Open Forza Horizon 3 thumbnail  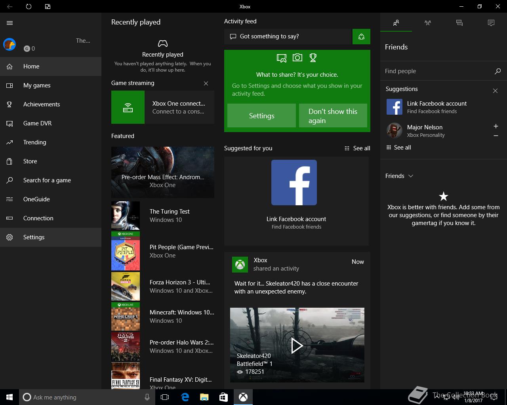[126, 286]
